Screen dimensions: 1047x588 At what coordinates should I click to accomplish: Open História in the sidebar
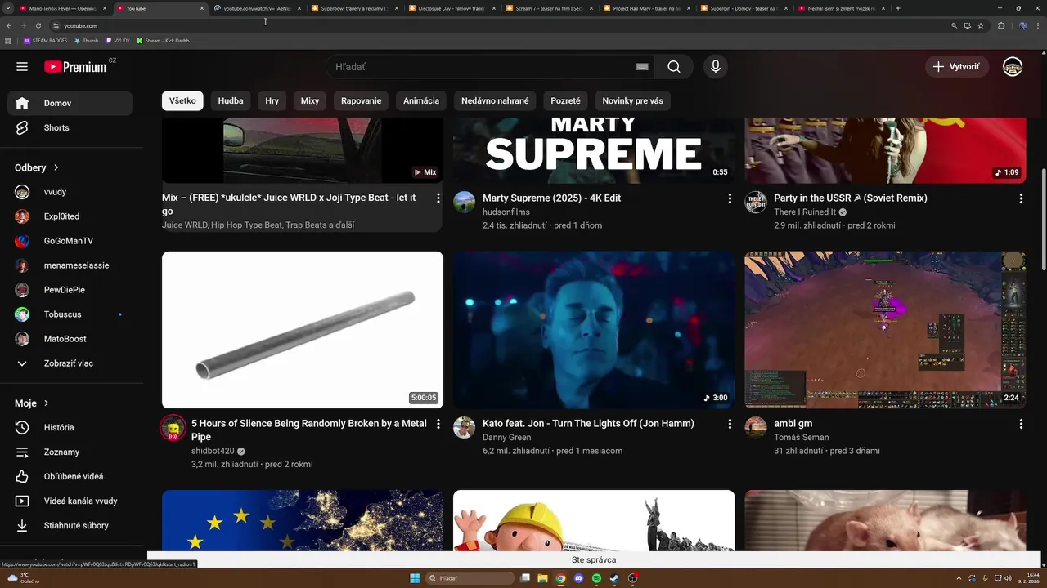click(70, 427)
